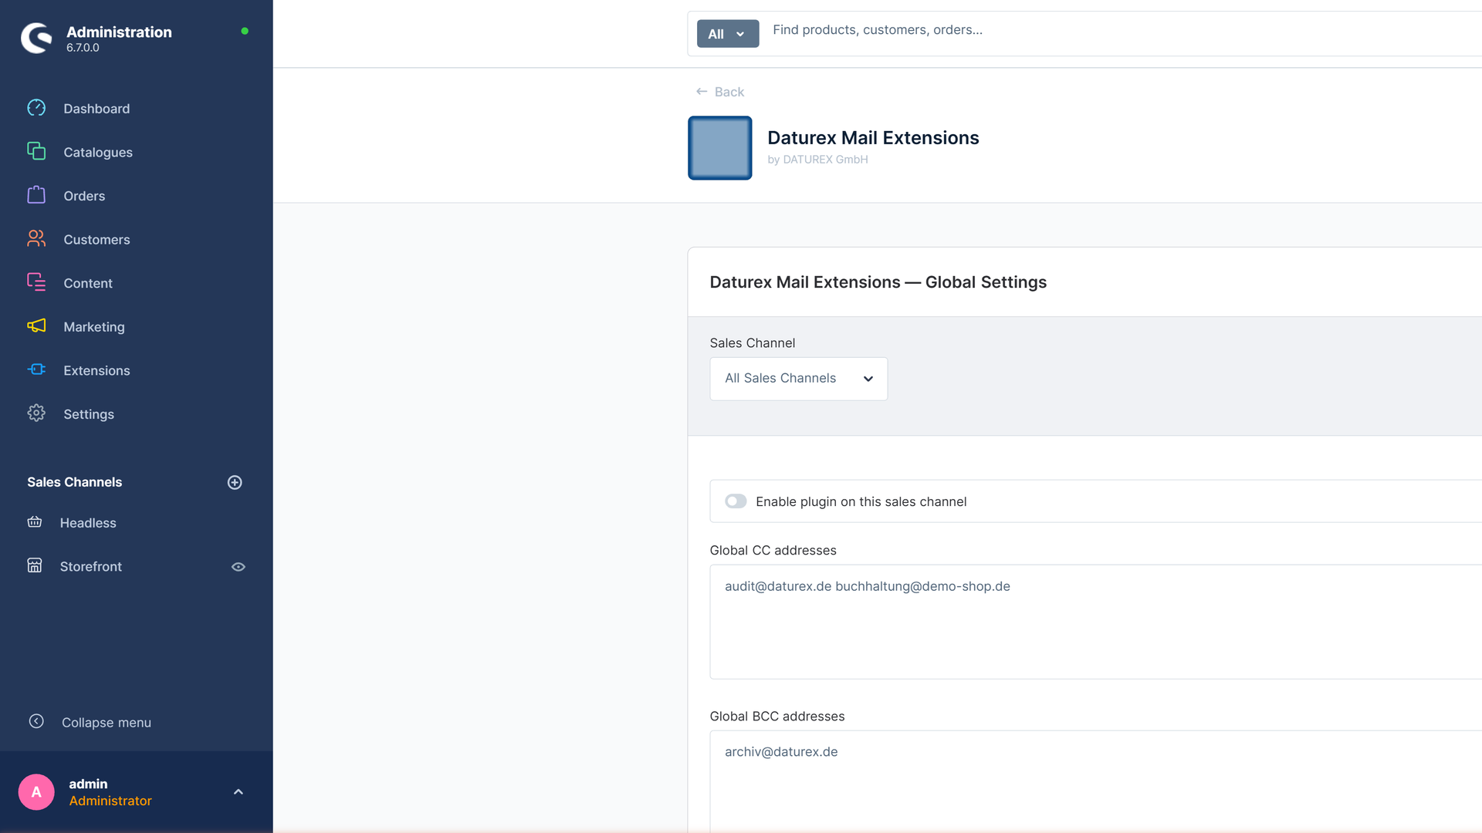Click the Daturex Mail Extensions plugin thumbnail
This screenshot has height=833, width=1482.
(x=719, y=148)
